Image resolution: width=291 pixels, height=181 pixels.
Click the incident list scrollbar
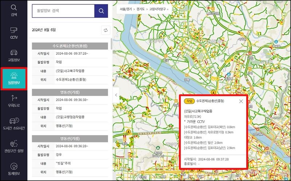(111, 44)
